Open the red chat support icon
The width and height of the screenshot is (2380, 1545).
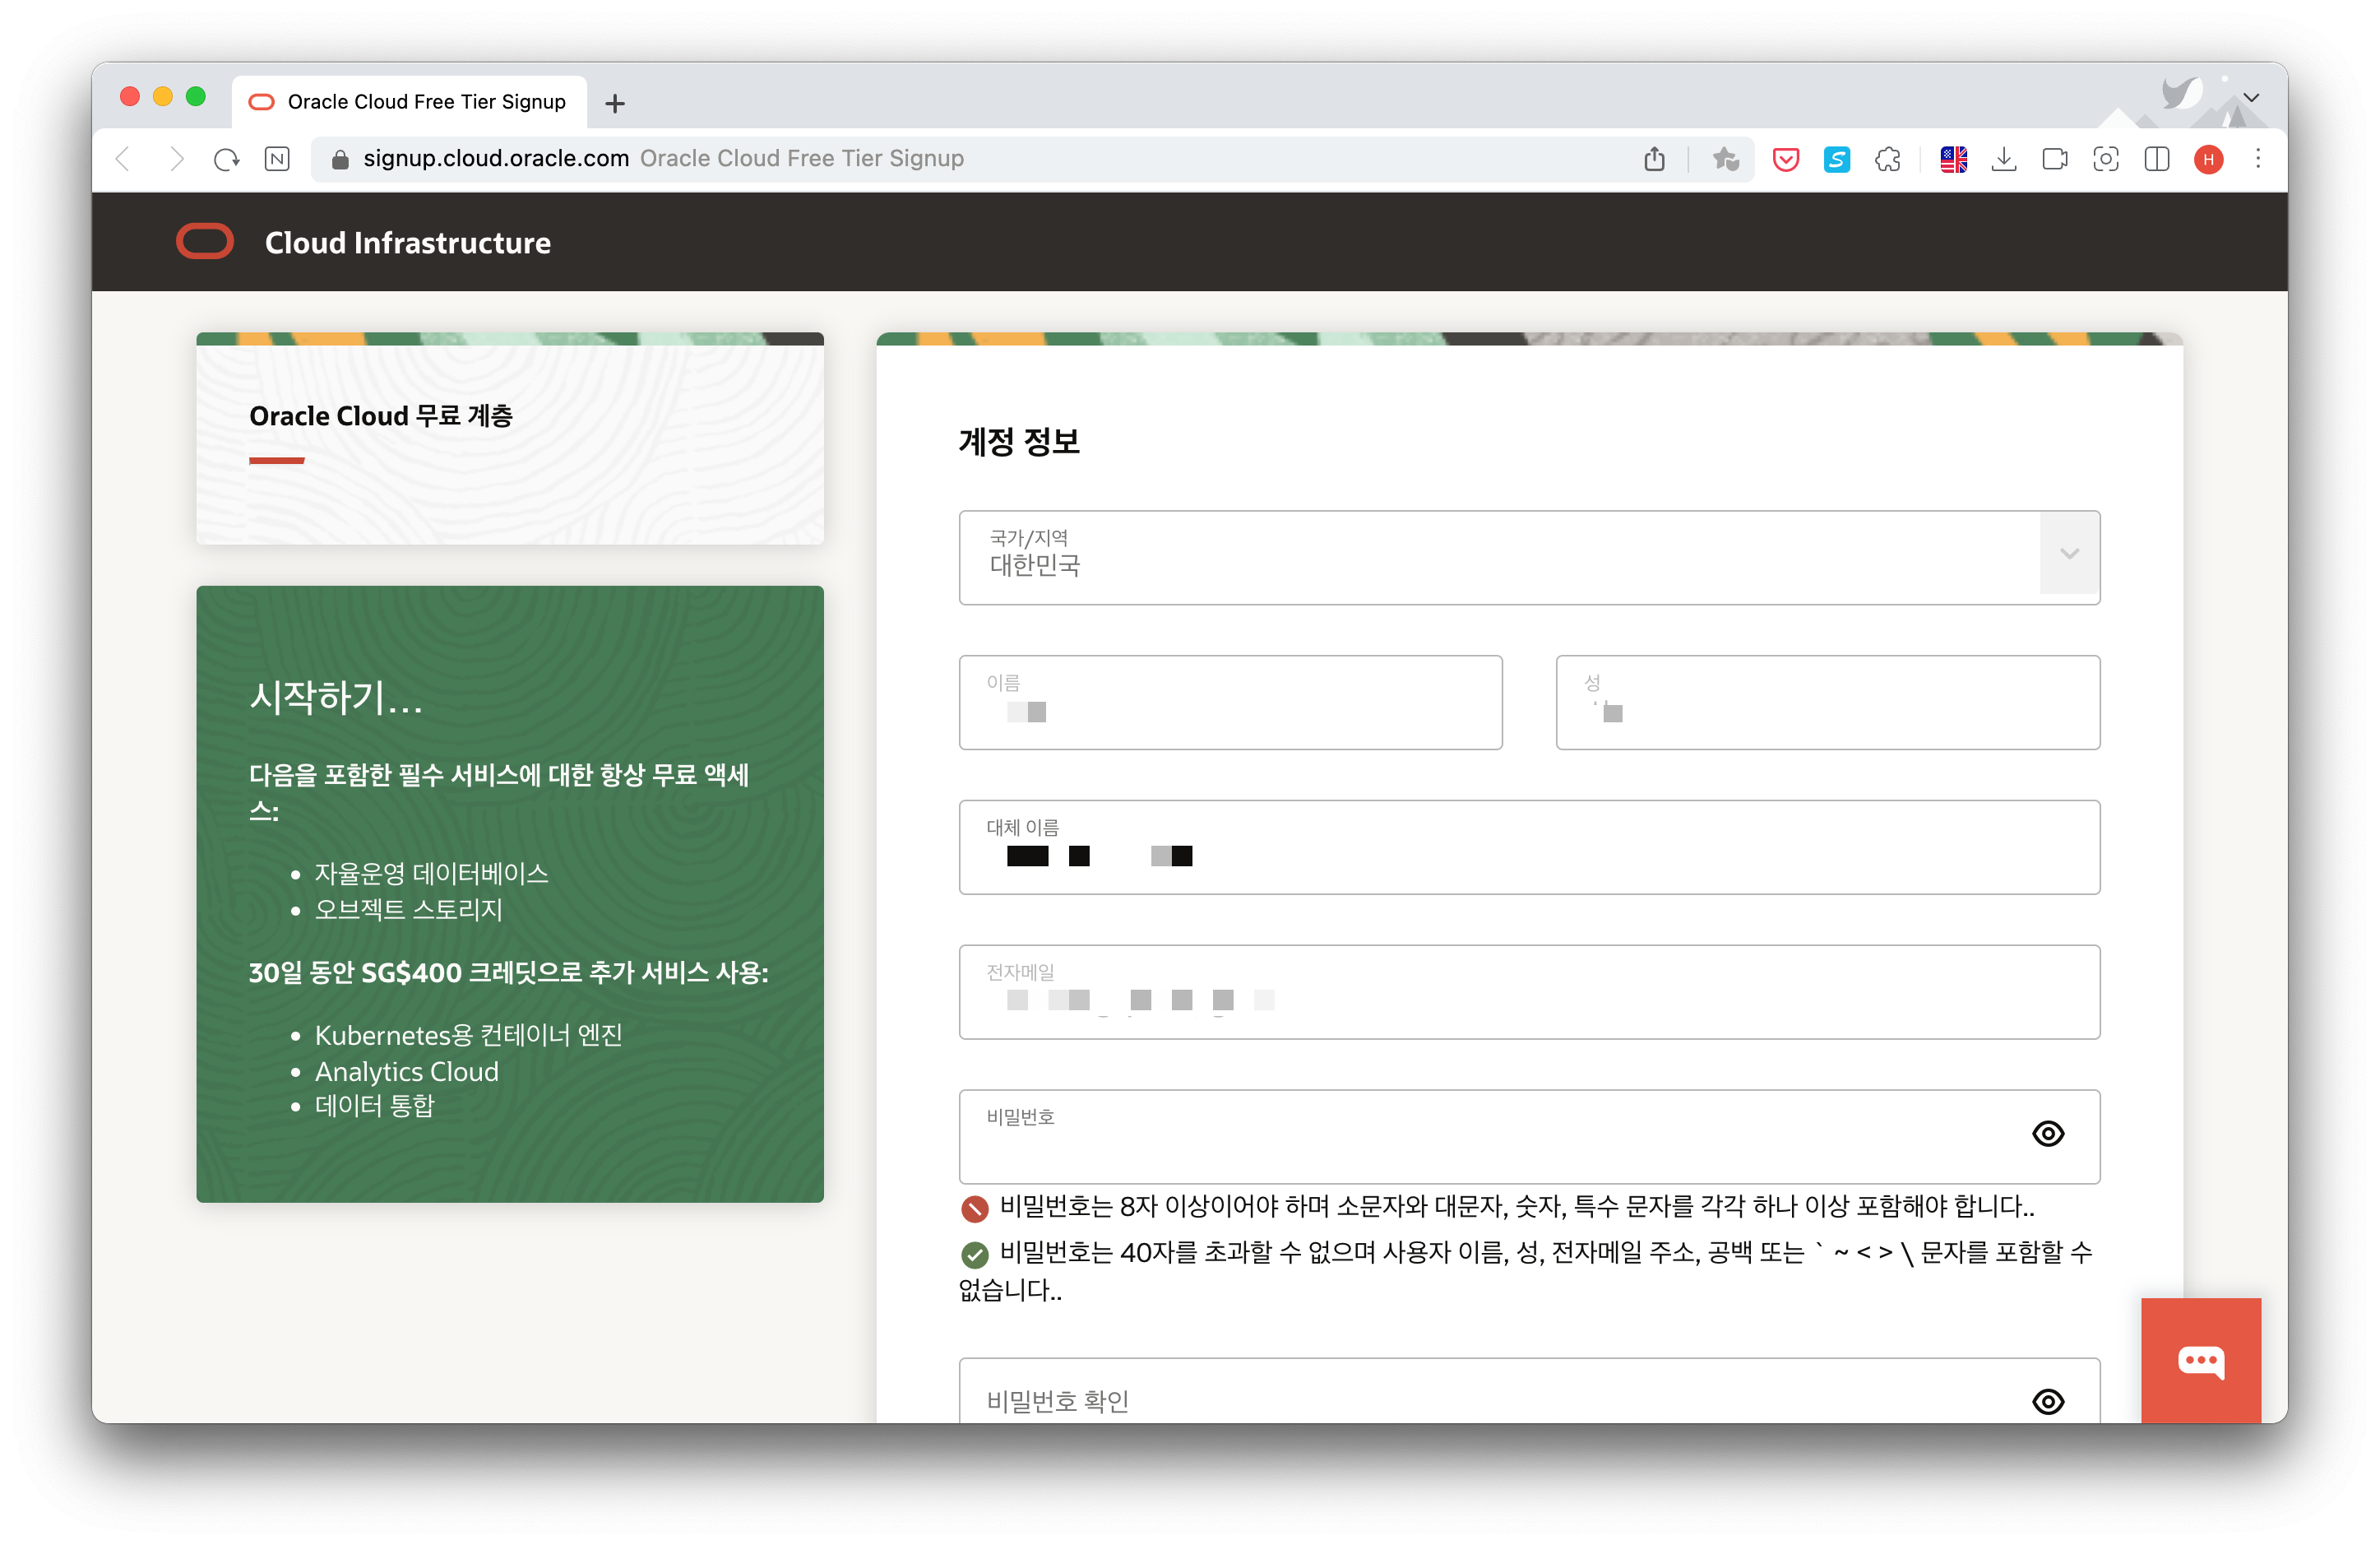2200,1360
